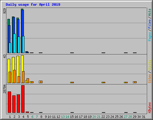
Task: Click the cyan Pages bar for day 1
Action: pos(10,48)
